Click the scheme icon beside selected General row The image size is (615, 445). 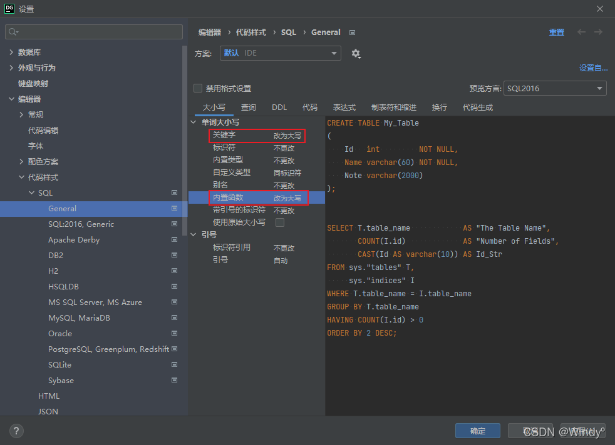coord(175,208)
